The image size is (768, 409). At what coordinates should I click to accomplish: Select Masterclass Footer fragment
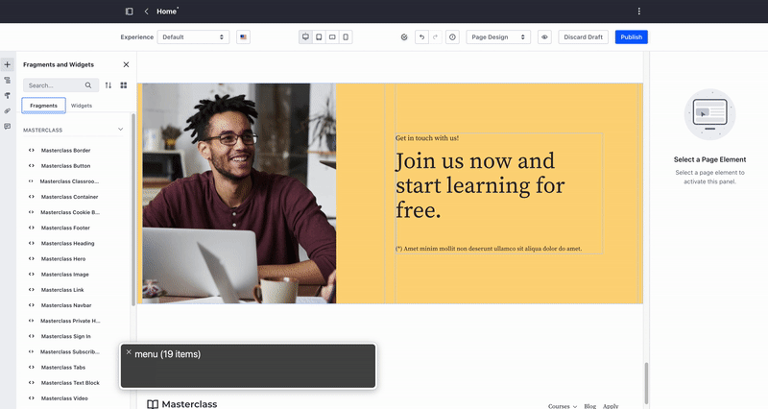pyautogui.click(x=65, y=228)
